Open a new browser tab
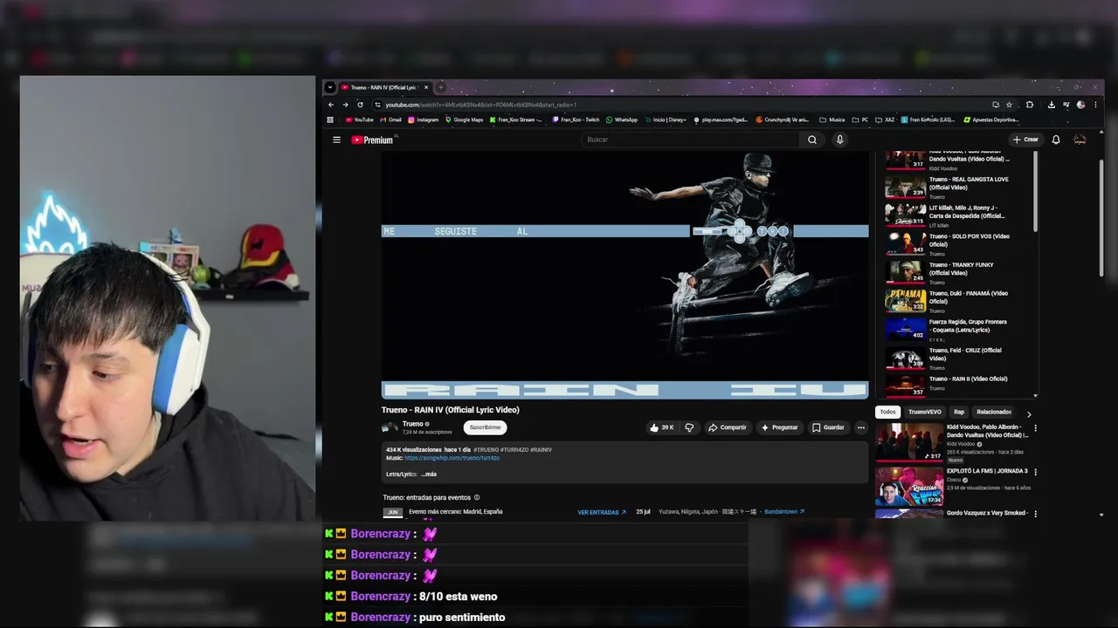The height and width of the screenshot is (628, 1118). [x=441, y=87]
